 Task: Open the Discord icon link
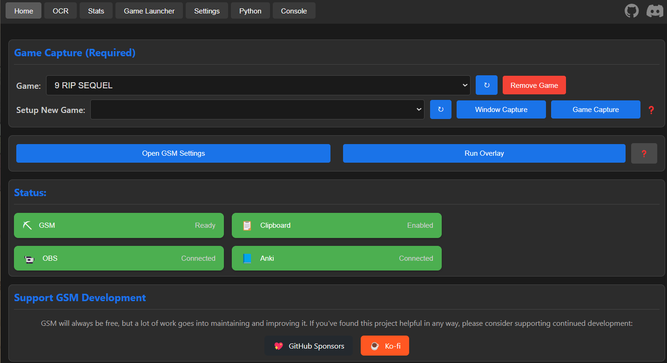[x=655, y=11]
